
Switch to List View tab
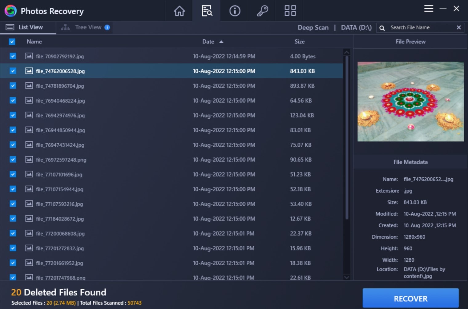30,27
